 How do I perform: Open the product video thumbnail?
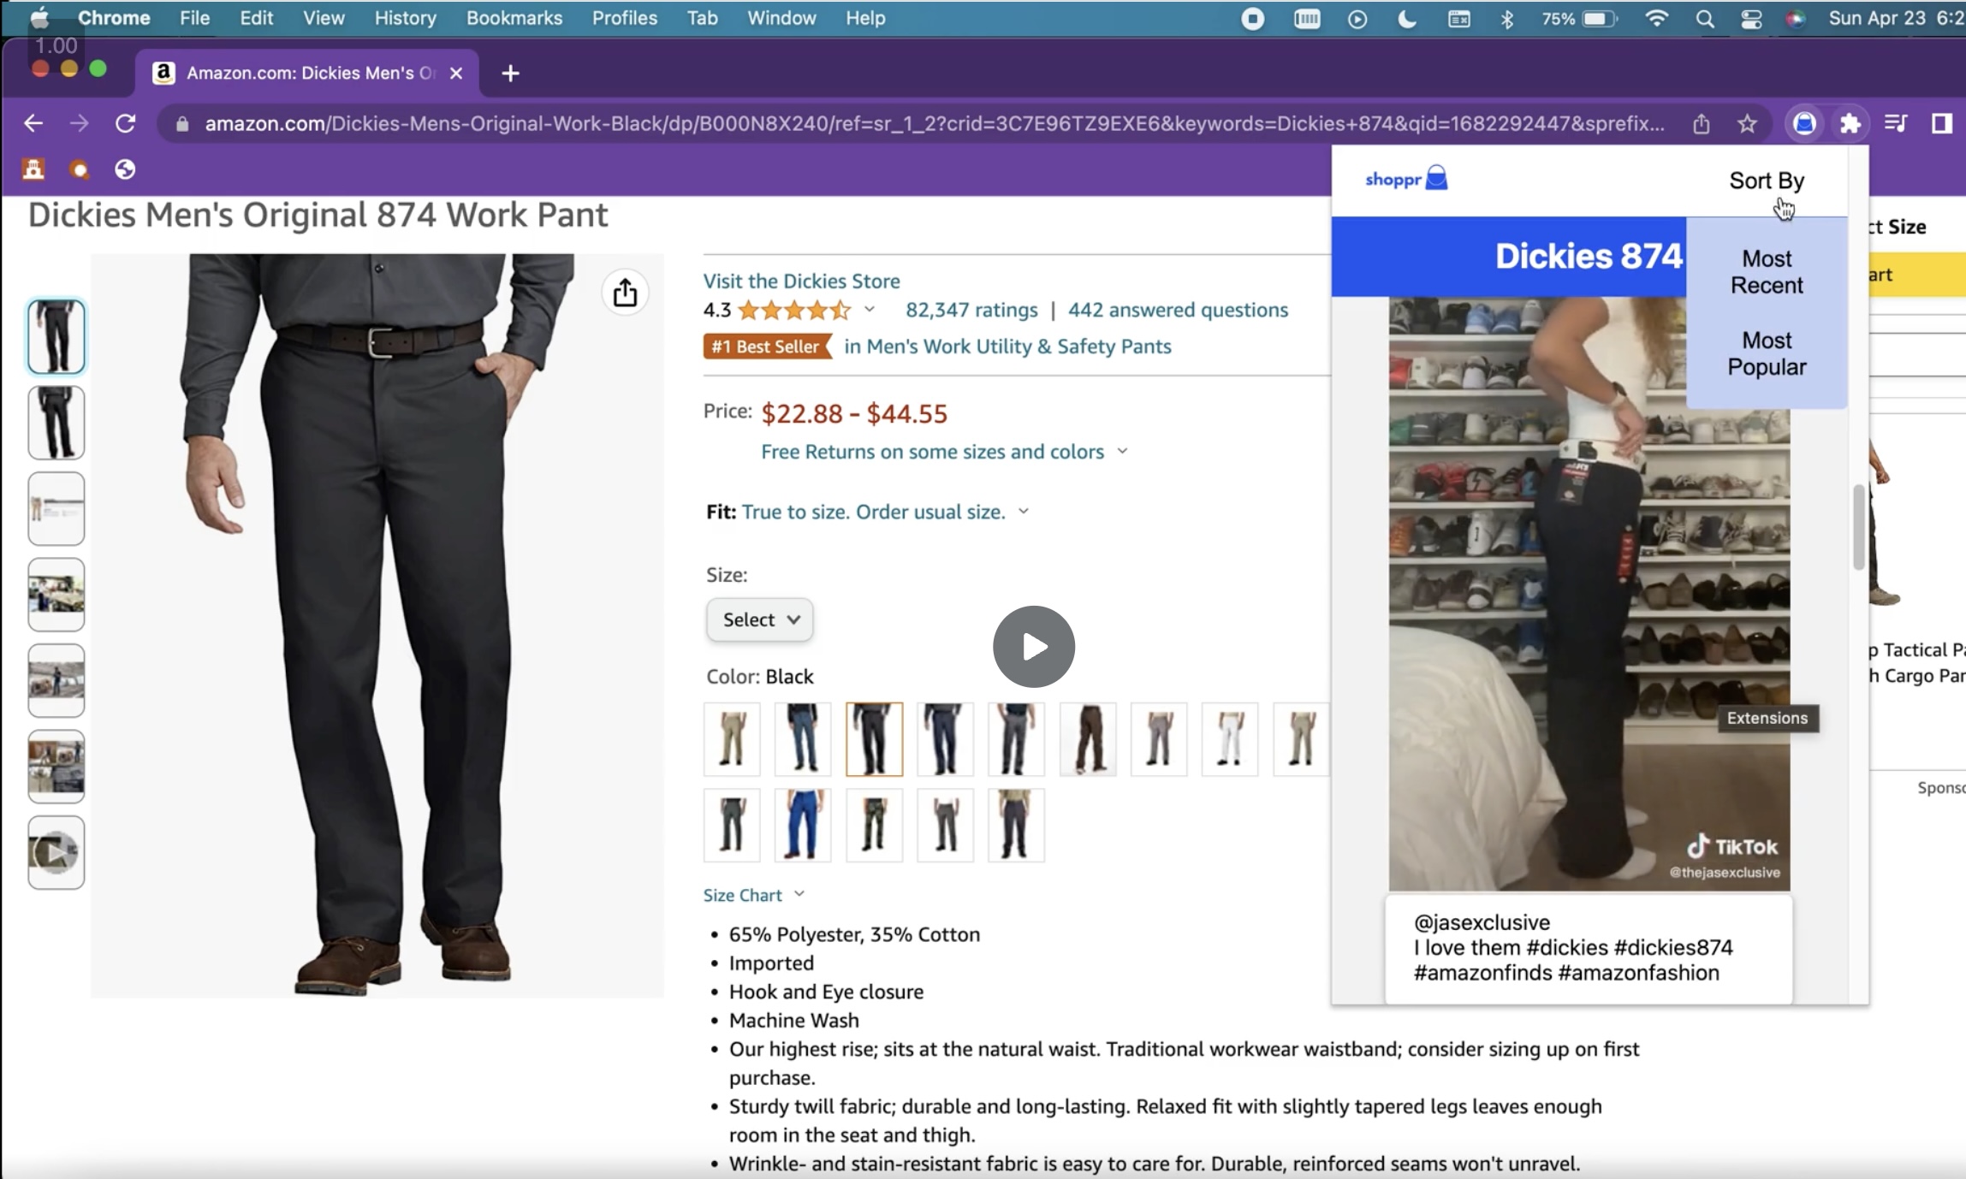(56, 852)
